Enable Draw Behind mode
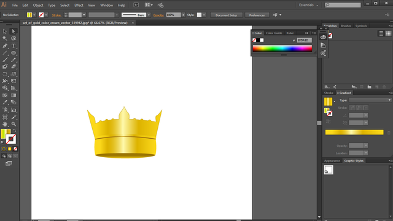The width and height of the screenshot is (393, 221). pos(10,156)
